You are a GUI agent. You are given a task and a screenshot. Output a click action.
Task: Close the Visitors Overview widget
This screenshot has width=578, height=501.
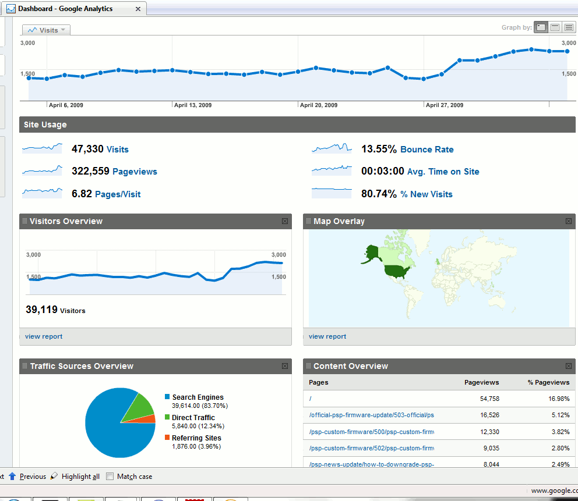[284, 221]
